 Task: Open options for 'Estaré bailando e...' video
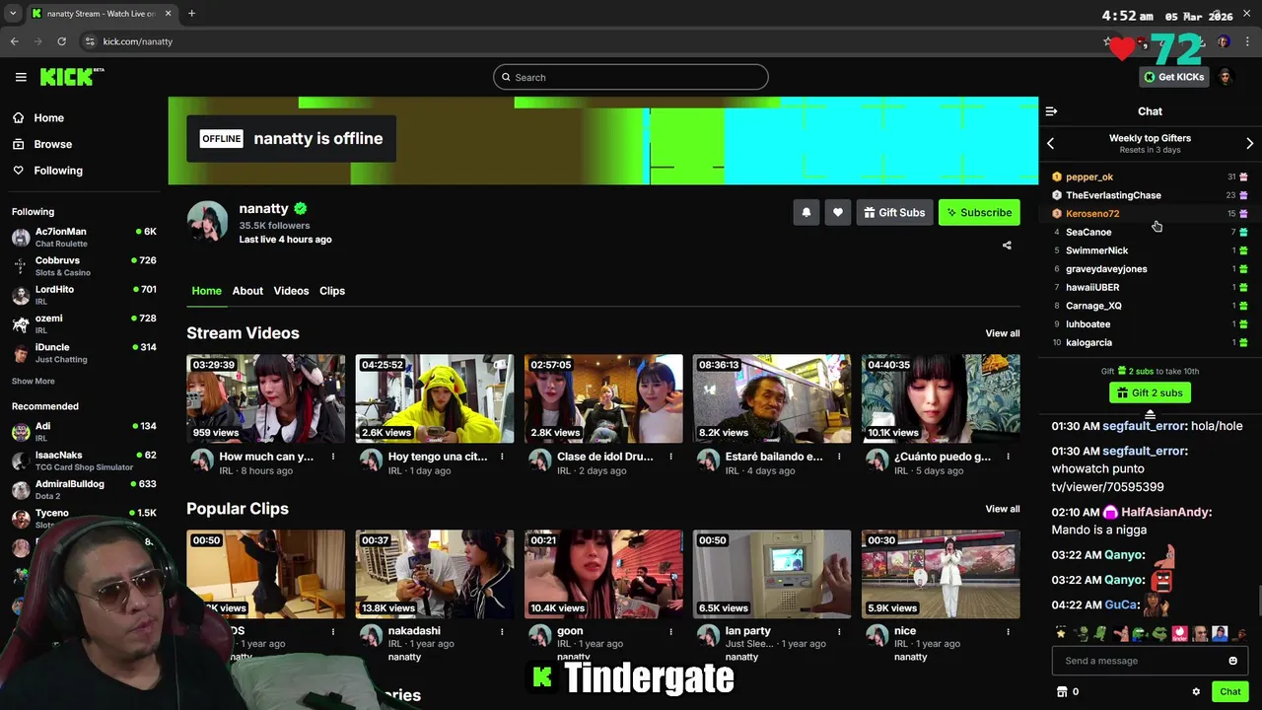coord(839,457)
